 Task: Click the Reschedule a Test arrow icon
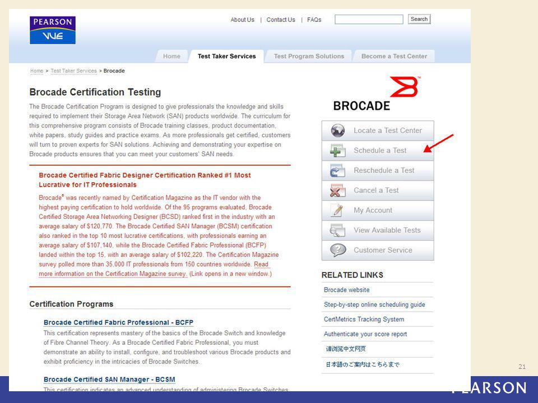(337, 171)
